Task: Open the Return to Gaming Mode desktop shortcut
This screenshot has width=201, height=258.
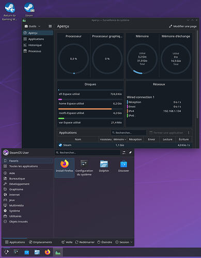Action: pyautogui.click(x=10, y=12)
